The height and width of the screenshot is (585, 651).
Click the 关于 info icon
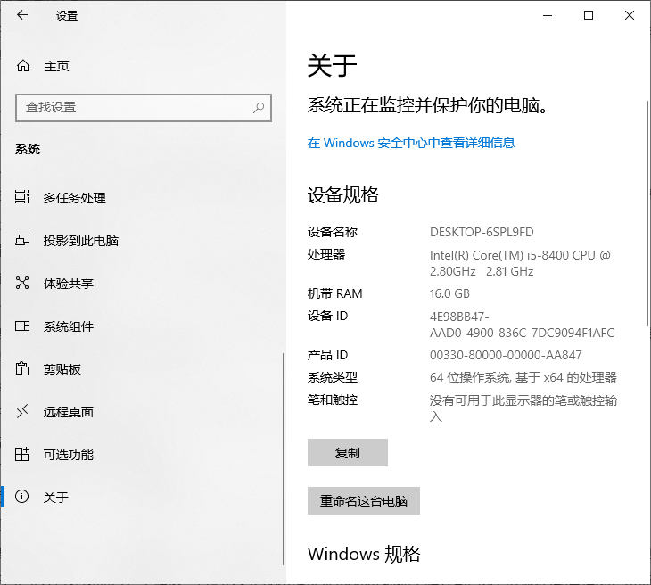pyautogui.click(x=23, y=498)
